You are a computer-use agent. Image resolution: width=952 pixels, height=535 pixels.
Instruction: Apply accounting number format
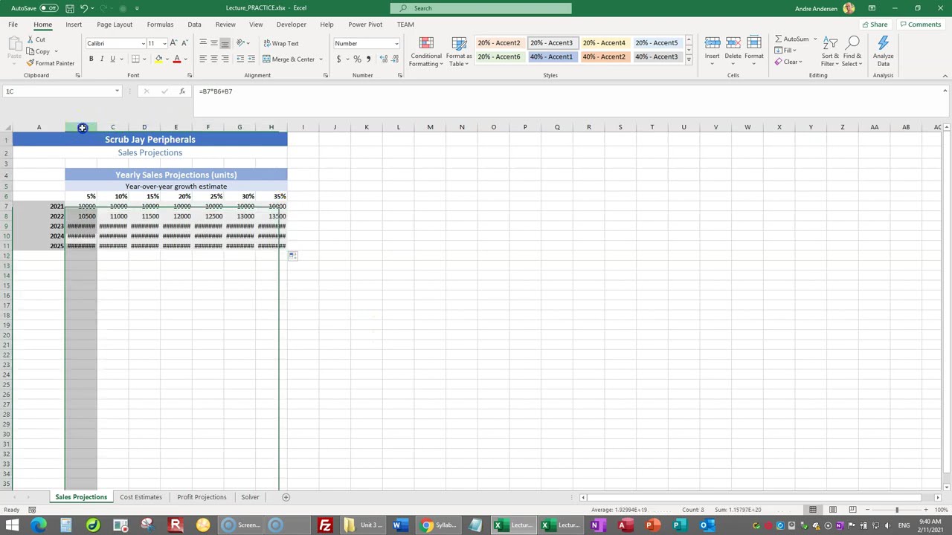click(339, 59)
